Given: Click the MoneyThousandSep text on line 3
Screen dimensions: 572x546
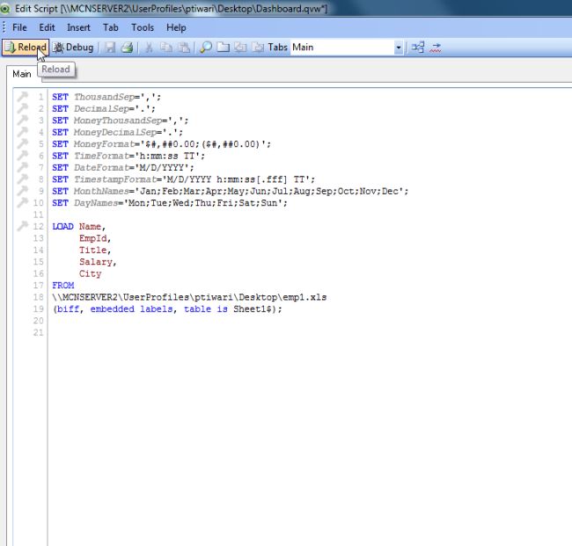Looking at the screenshot, I should (x=118, y=120).
